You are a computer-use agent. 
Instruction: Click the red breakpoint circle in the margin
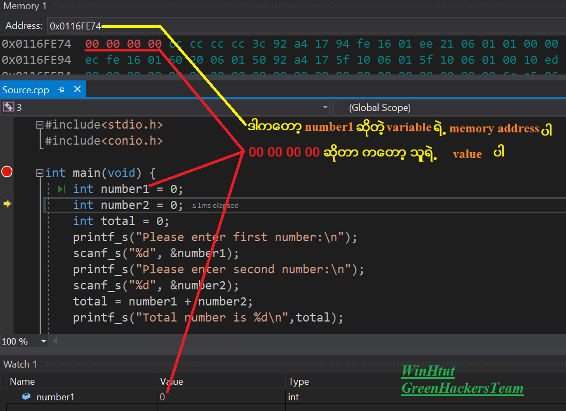pyautogui.click(x=6, y=171)
